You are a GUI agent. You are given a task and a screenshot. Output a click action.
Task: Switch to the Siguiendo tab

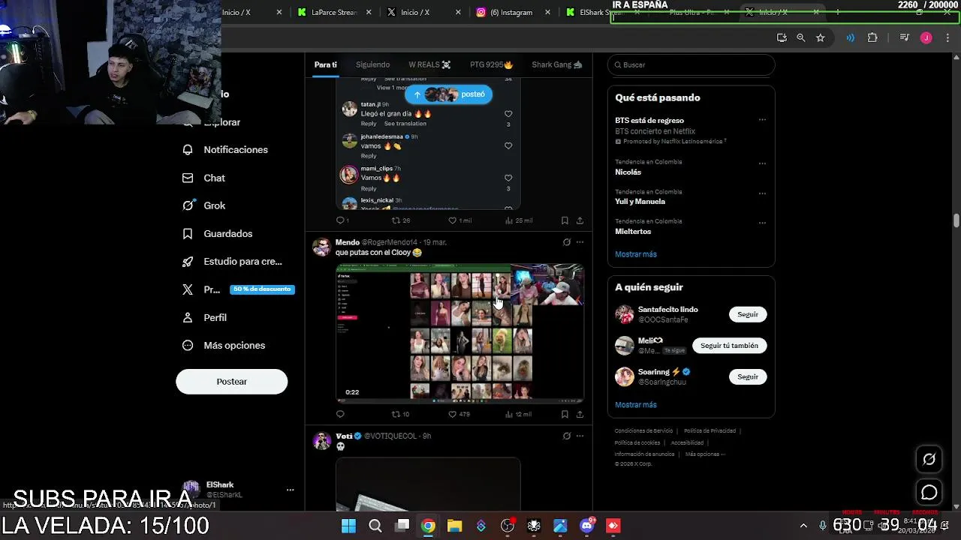(372, 64)
